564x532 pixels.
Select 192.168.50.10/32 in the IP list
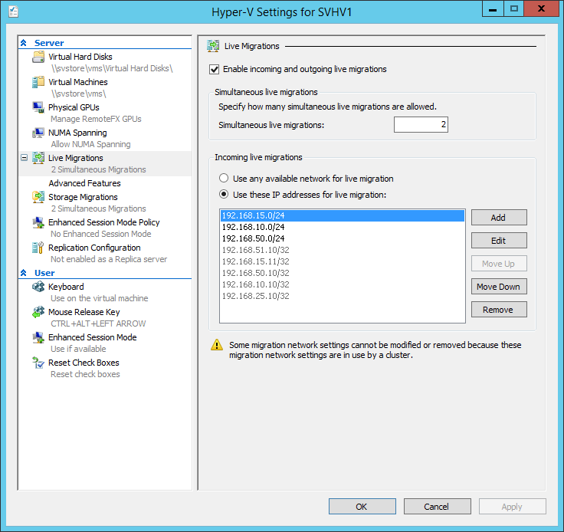pyautogui.click(x=342, y=273)
